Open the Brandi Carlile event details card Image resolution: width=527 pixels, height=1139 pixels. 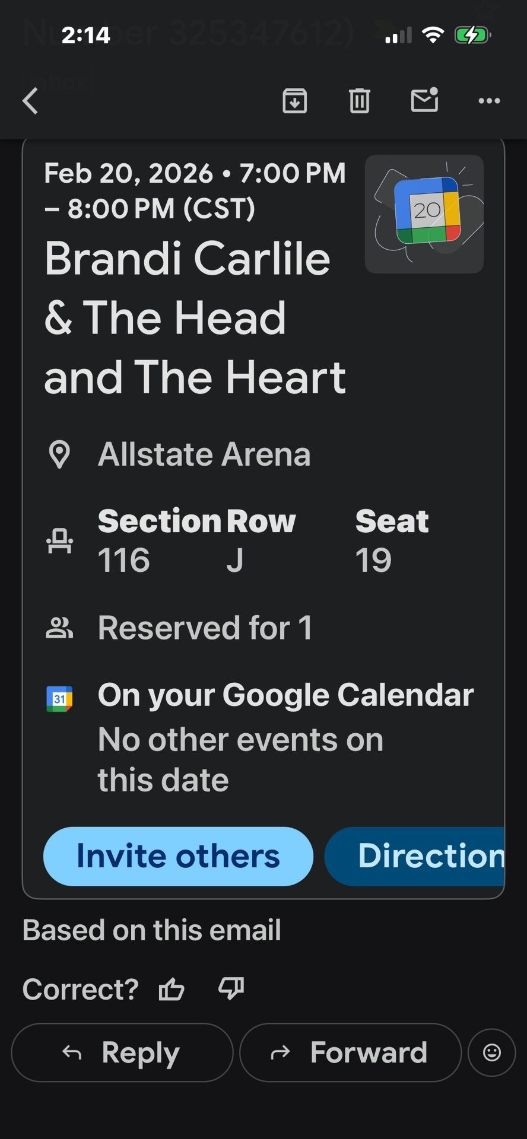click(x=196, y=317)
